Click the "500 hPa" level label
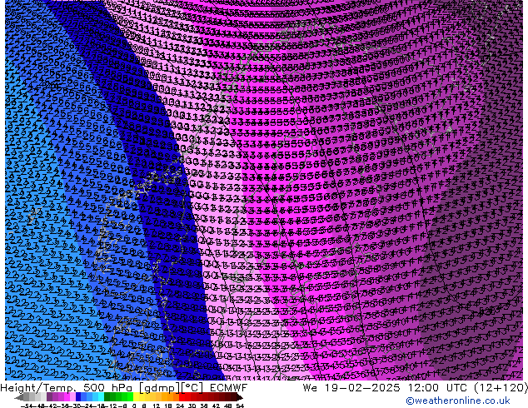The height and width of the screenshot is (408, 528). pyautogui.click(x=107, y=388)
